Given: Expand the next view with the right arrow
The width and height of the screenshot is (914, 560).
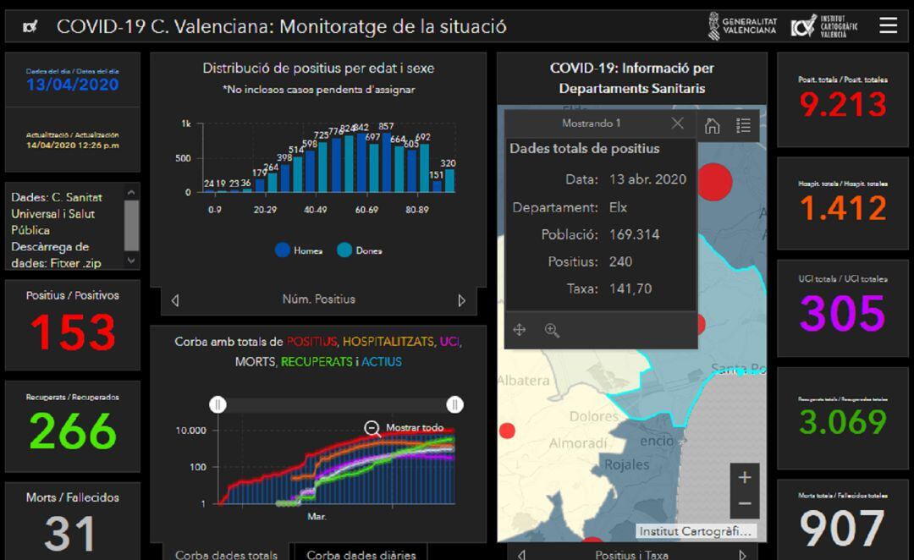Looking at the screenshot, I should [x=462, y=300].
